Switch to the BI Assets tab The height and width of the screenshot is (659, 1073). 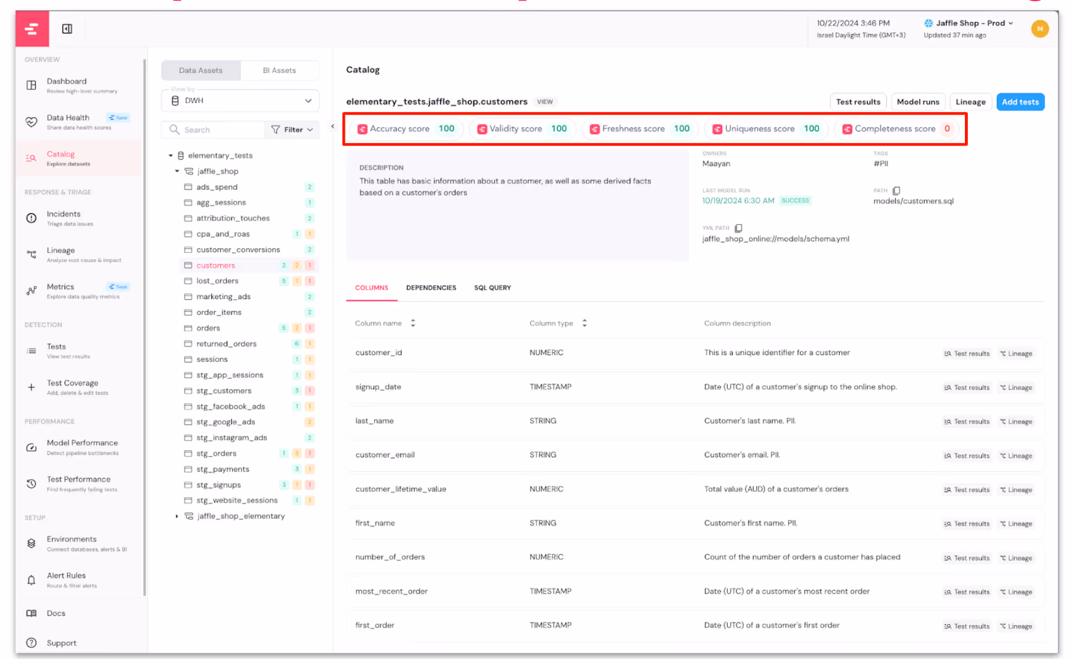[x=279, y=70]
